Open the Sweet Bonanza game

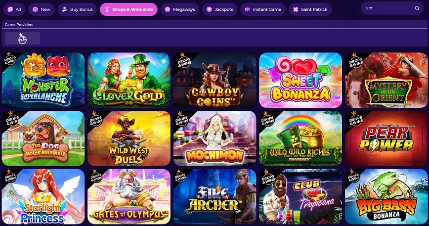pyautogui.click(x=300, y=80)
